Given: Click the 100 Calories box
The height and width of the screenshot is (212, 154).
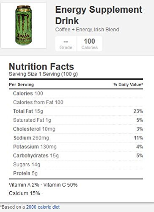Looking at the screenshot, I should click(x=90, y=44).
